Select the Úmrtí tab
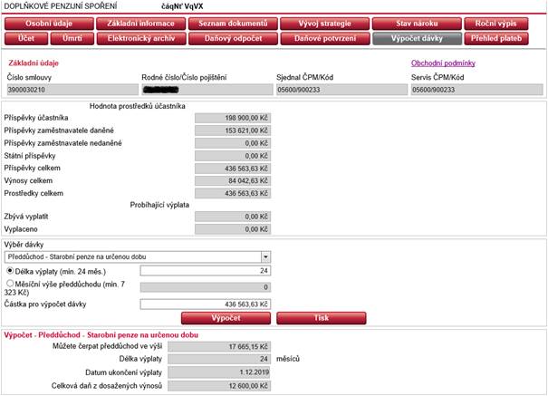 pyautogui.click(x=72, y=39)
